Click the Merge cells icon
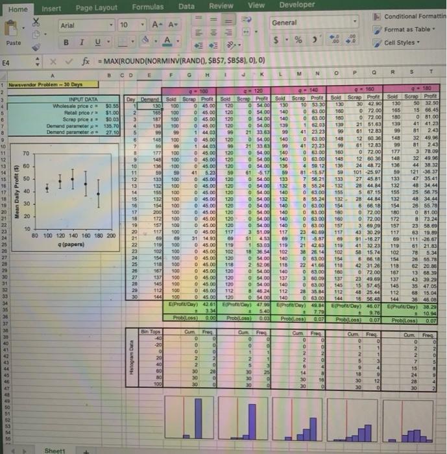 coord(247,32)
